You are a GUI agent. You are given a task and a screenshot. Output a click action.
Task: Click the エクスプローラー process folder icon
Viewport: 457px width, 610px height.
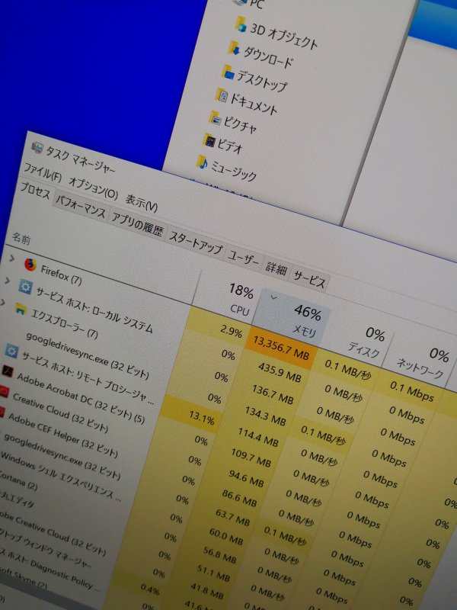coord(21,310)
